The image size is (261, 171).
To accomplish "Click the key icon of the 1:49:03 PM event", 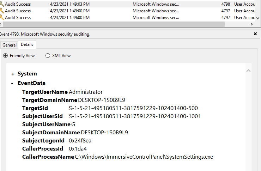I will tap(2, 4).
